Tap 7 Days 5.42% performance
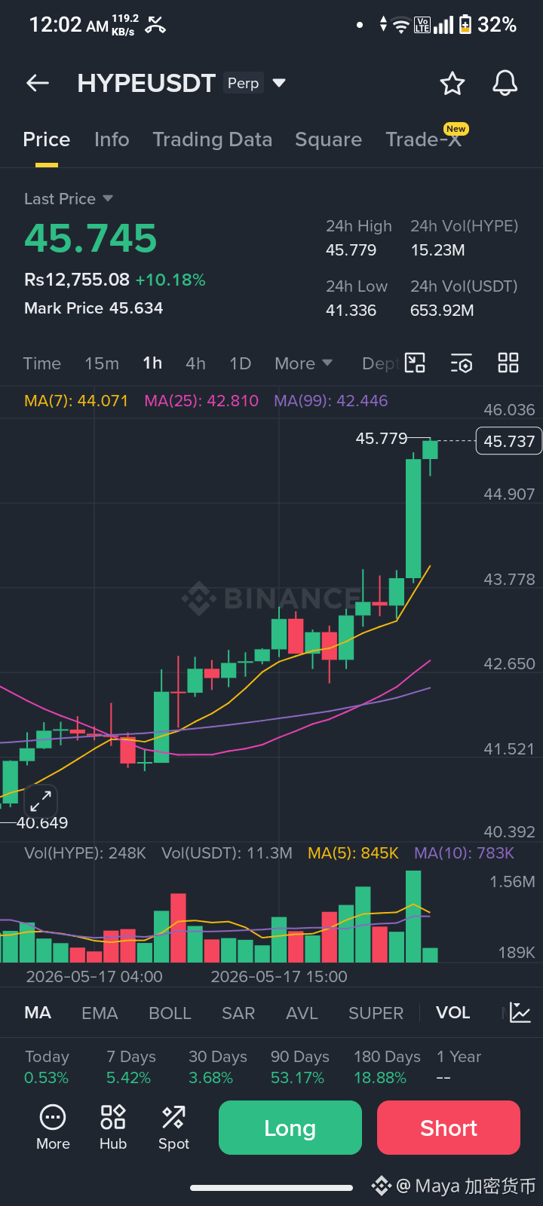Image resolution: width=543 pixels, height=1206 pixels. point(130,1067)
